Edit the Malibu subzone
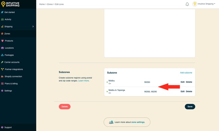Image resolution: width=219 pixels, height=131 pixels. (x=182, y=82)
